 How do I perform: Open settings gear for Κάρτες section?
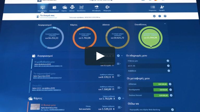[119, 98]
